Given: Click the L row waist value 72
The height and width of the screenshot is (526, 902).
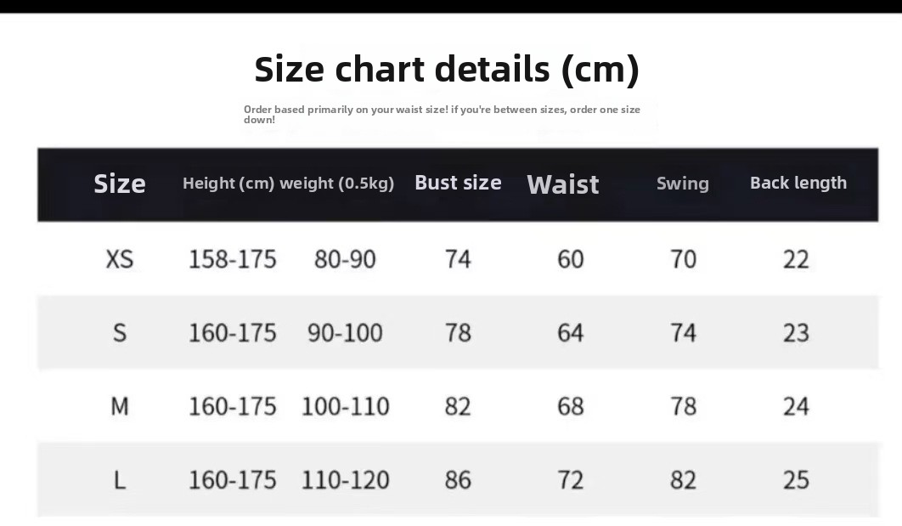Looking at the screenshot, I should pos(571,481).
